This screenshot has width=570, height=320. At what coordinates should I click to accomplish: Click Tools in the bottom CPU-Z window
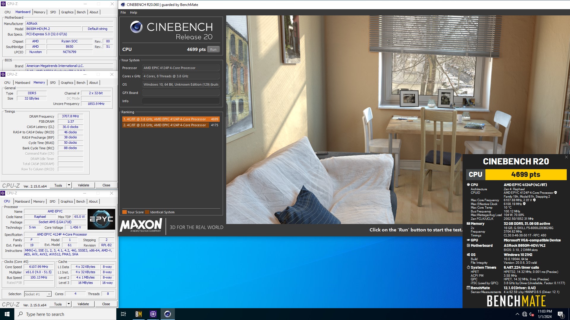[x=58, y=304]
